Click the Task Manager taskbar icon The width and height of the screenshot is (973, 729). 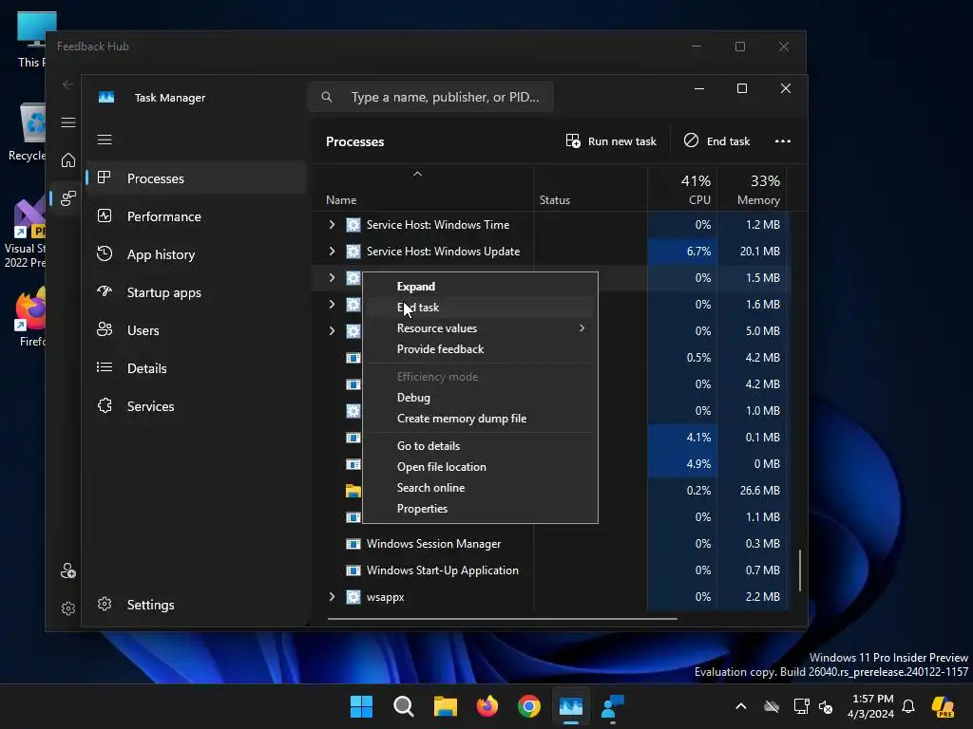571,706
